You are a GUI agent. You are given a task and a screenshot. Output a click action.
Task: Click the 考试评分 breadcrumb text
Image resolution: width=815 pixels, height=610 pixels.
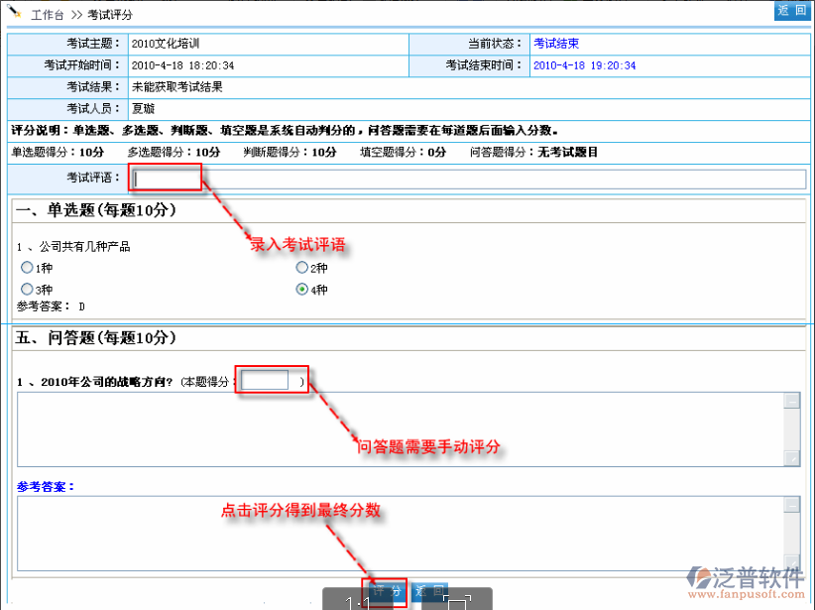110,15
